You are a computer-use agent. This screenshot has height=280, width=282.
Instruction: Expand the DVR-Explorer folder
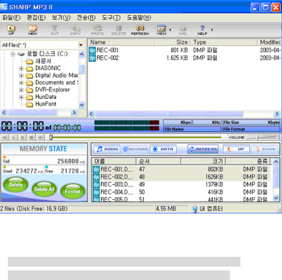pos(21,90)
